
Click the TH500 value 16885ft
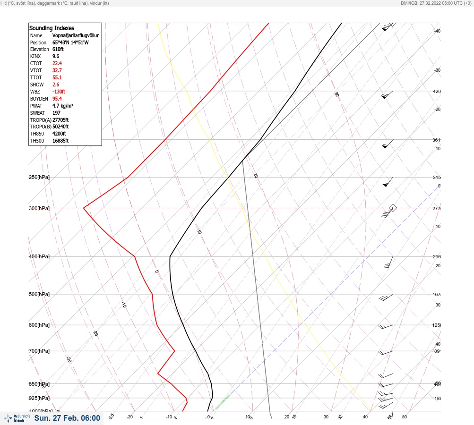[x=60, y=141]
